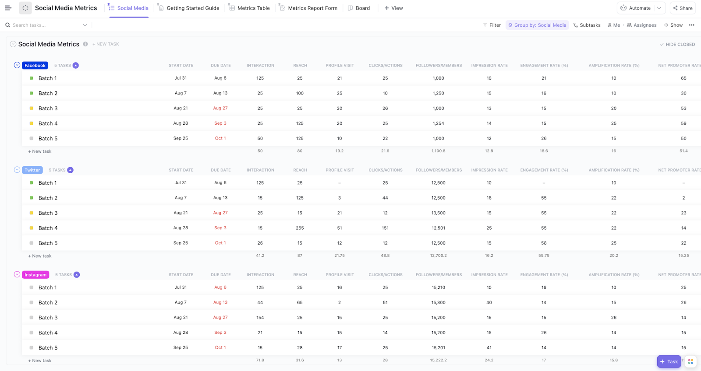Image resolution: width=701 pixels, height=371 pixels.
Task: Click the Share button
Action: pyautogui.click(x=683, y=8)
